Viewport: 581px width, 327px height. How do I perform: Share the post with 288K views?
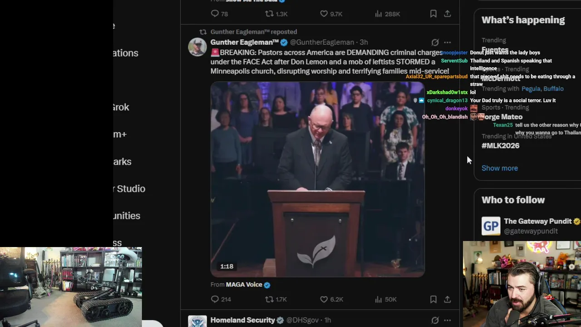[448, 14]
